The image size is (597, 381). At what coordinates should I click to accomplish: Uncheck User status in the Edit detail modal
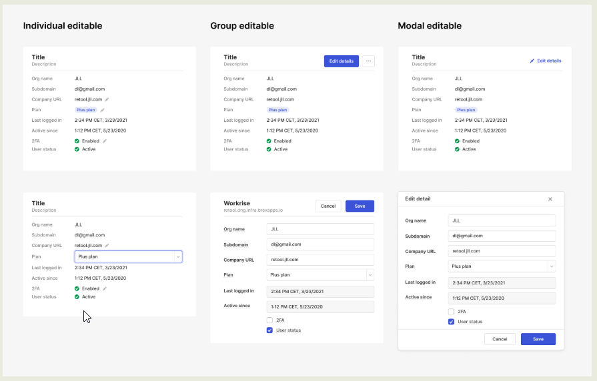pyautogui.click(x=451, y=322)
